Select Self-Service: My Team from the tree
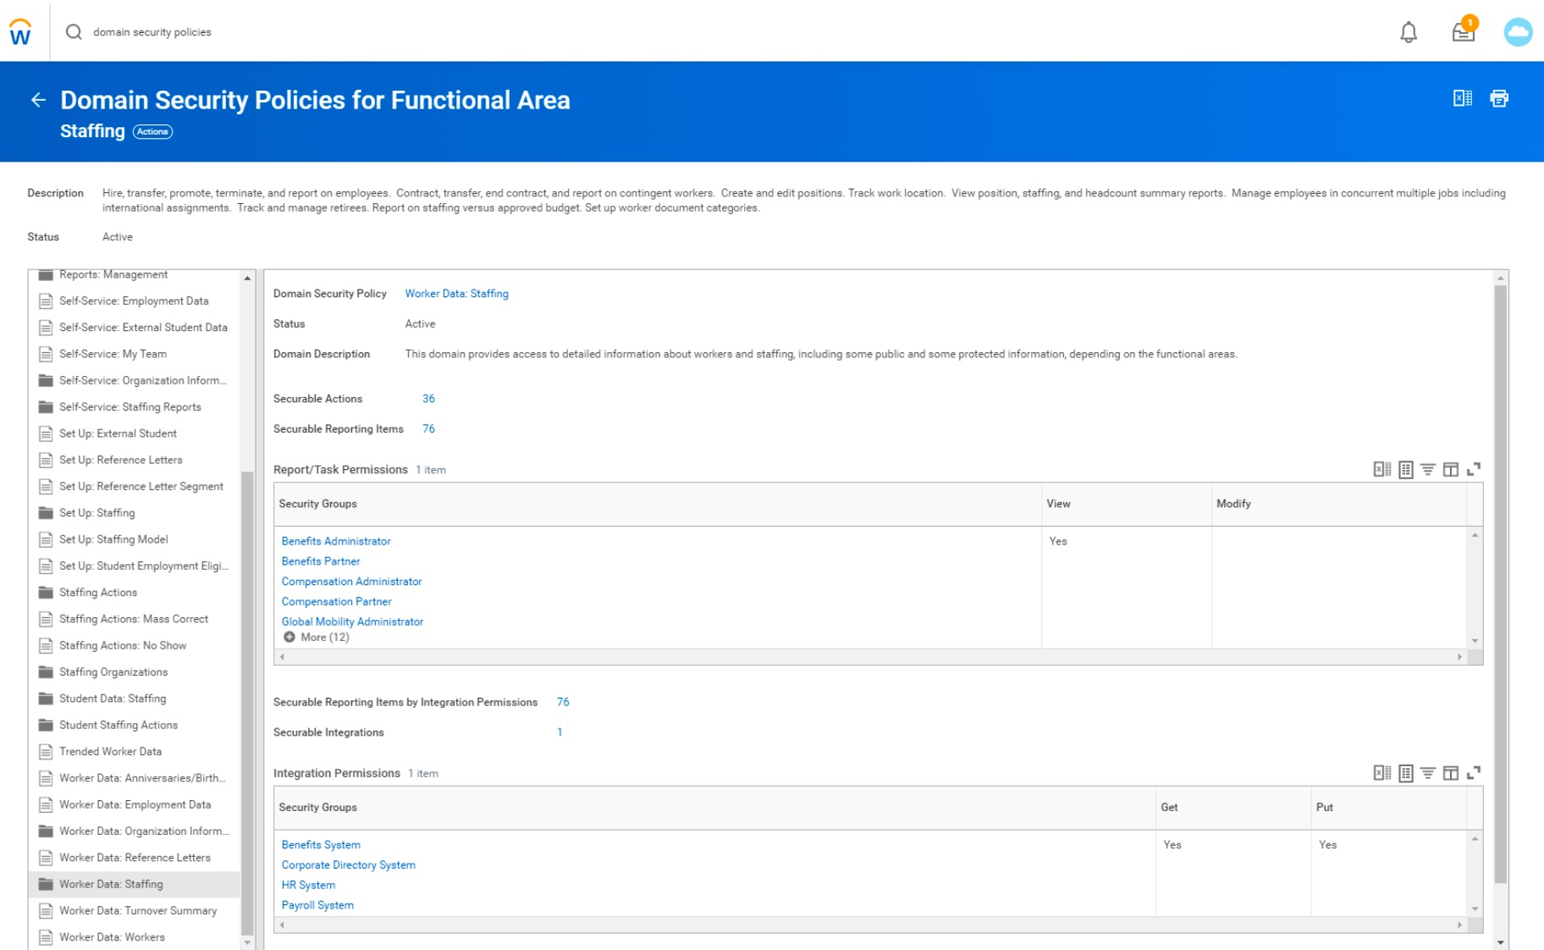This screenshot has width=1544, height=950. [113, 354]
